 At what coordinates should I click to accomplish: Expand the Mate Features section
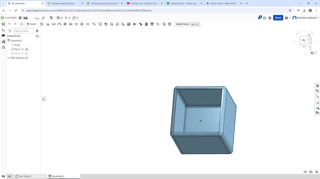point(8,58)
